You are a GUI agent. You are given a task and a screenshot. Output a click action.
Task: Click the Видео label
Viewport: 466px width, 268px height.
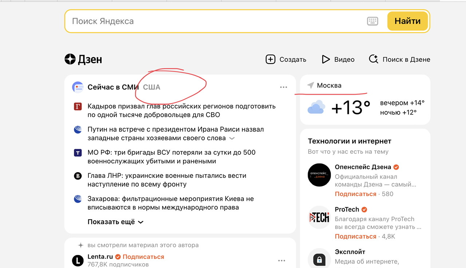tap(344, 60)
